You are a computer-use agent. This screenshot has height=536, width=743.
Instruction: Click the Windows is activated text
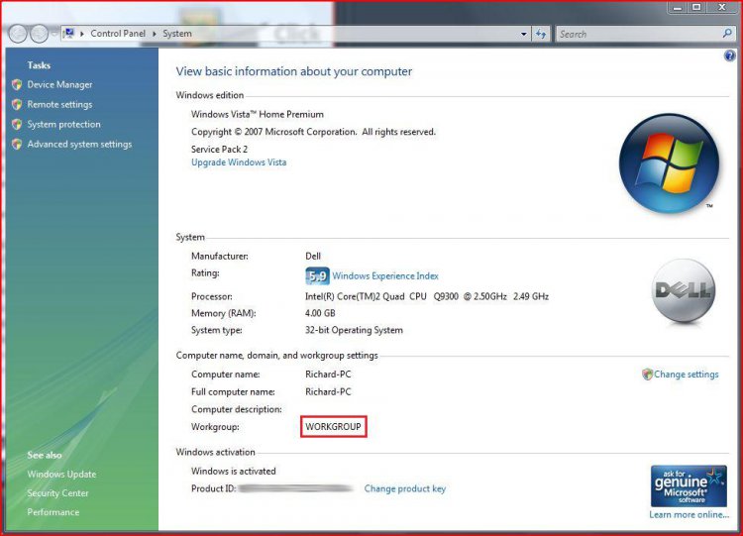[233, 471]
